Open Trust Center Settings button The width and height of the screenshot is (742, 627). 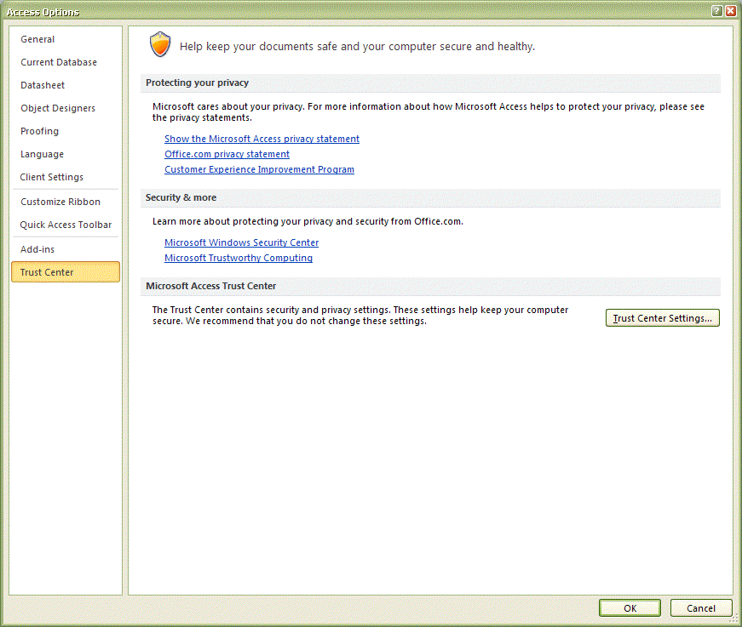click(x=663, y=318)
